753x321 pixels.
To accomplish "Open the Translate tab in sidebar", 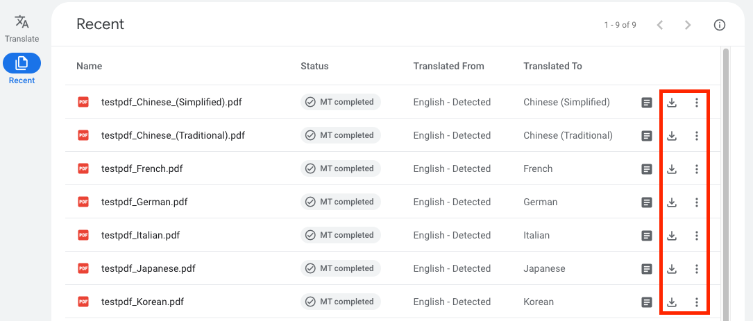I will pyautogui.click(x=22, y=28).
